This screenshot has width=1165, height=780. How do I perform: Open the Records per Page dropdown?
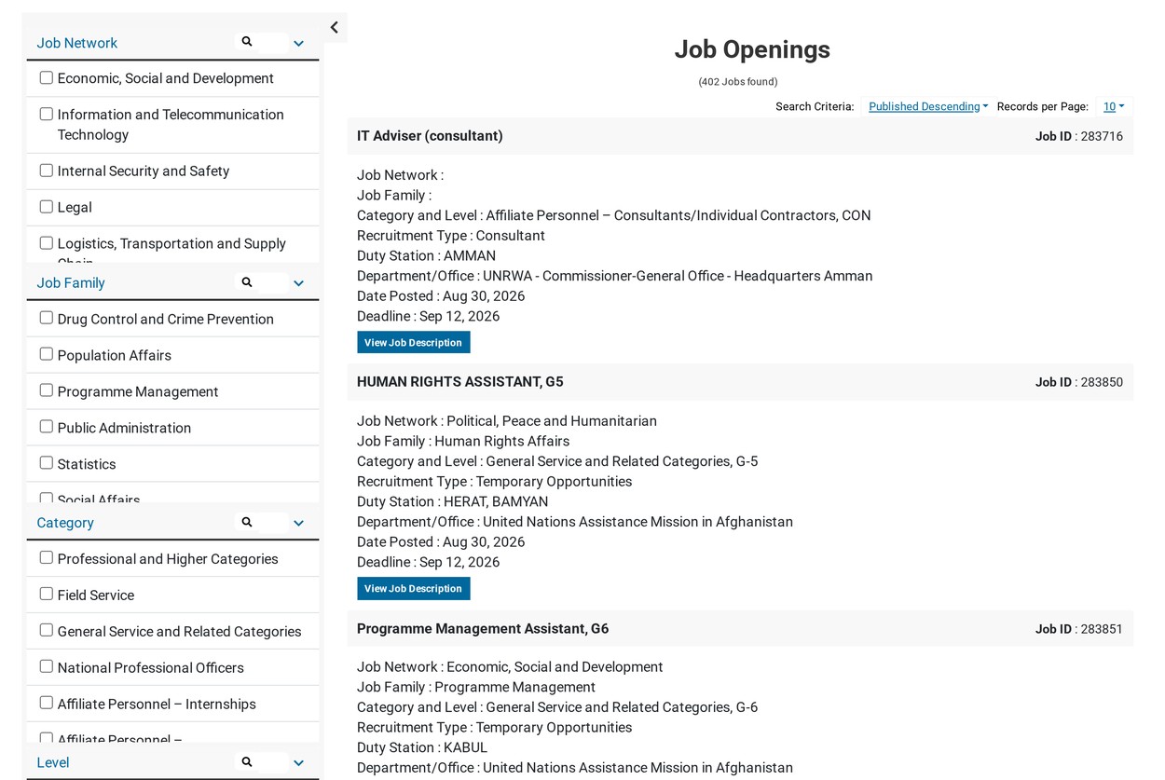click(1113, 106)
